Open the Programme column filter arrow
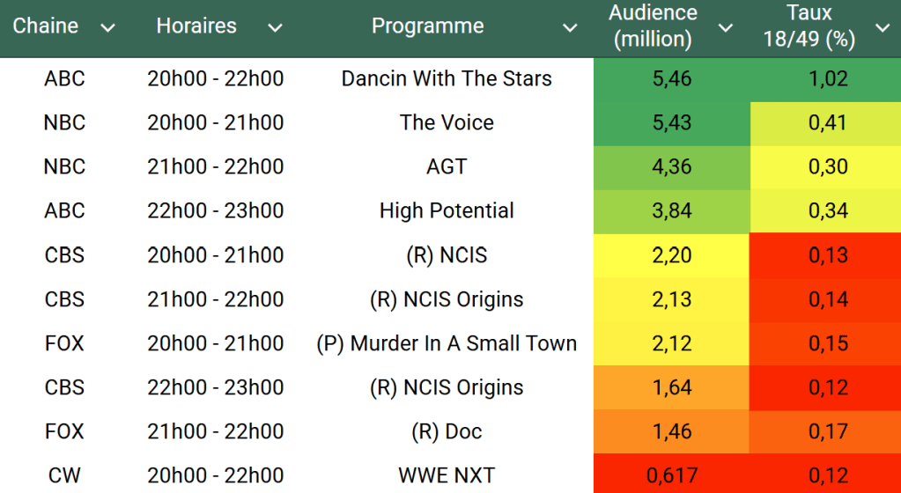This screenshot has height=493, width=901. (x=570, y=28)
